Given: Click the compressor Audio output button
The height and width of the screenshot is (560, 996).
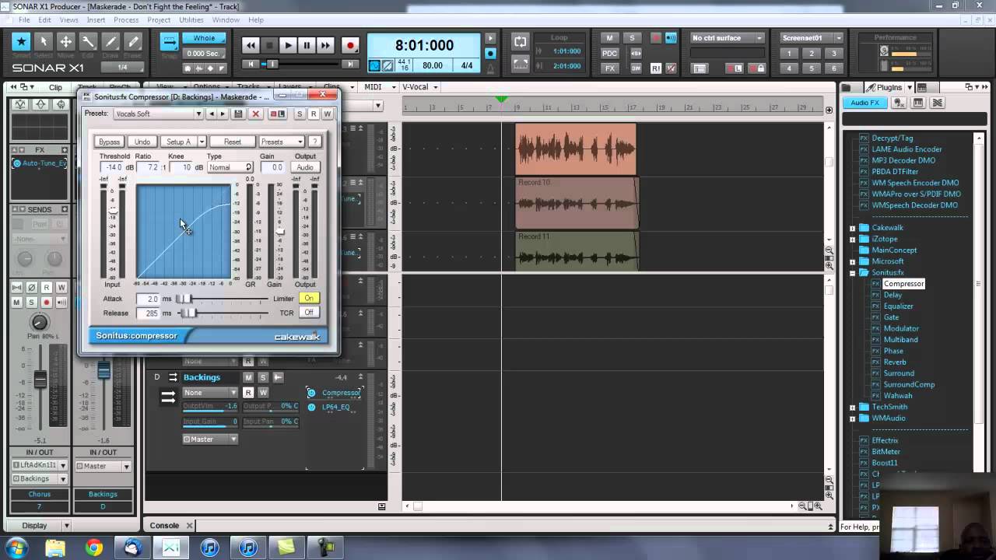Looking at the screenshot, I should point(305,168).
